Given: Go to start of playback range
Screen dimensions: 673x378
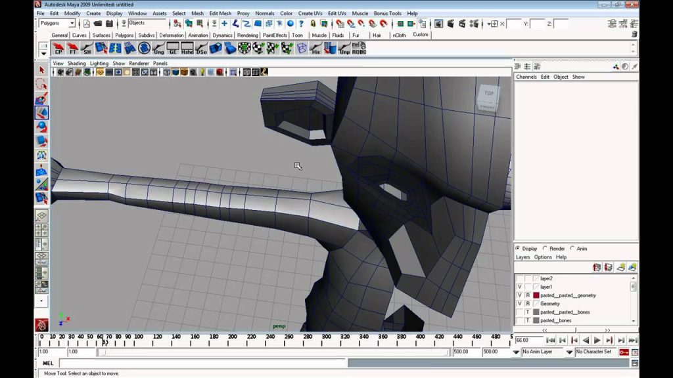Looking at the screenshot, I should click(550, 341).
